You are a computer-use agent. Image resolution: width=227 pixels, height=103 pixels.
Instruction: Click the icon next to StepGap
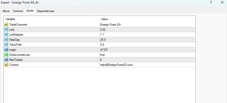pos(6,40)
